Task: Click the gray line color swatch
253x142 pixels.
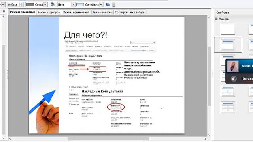Action: 30,4
